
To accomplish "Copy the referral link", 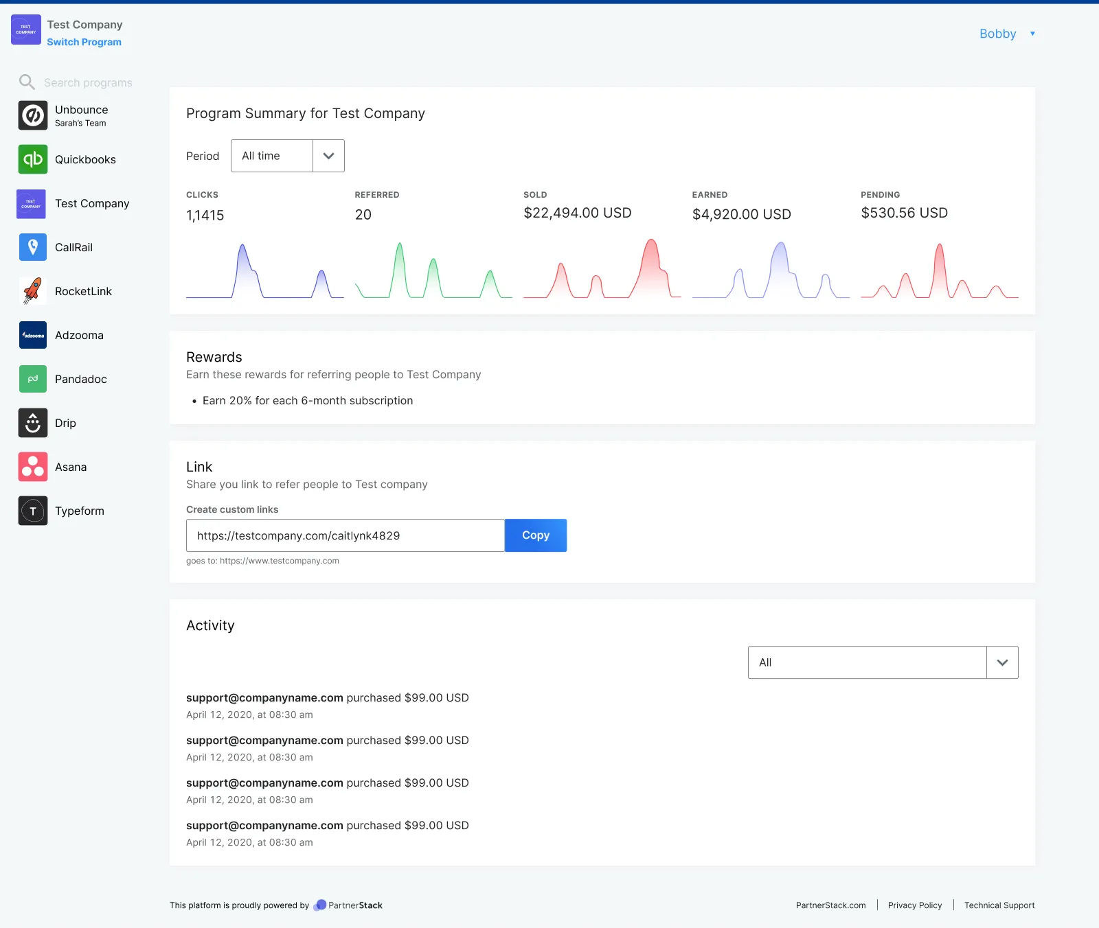I will pos(536,535).
